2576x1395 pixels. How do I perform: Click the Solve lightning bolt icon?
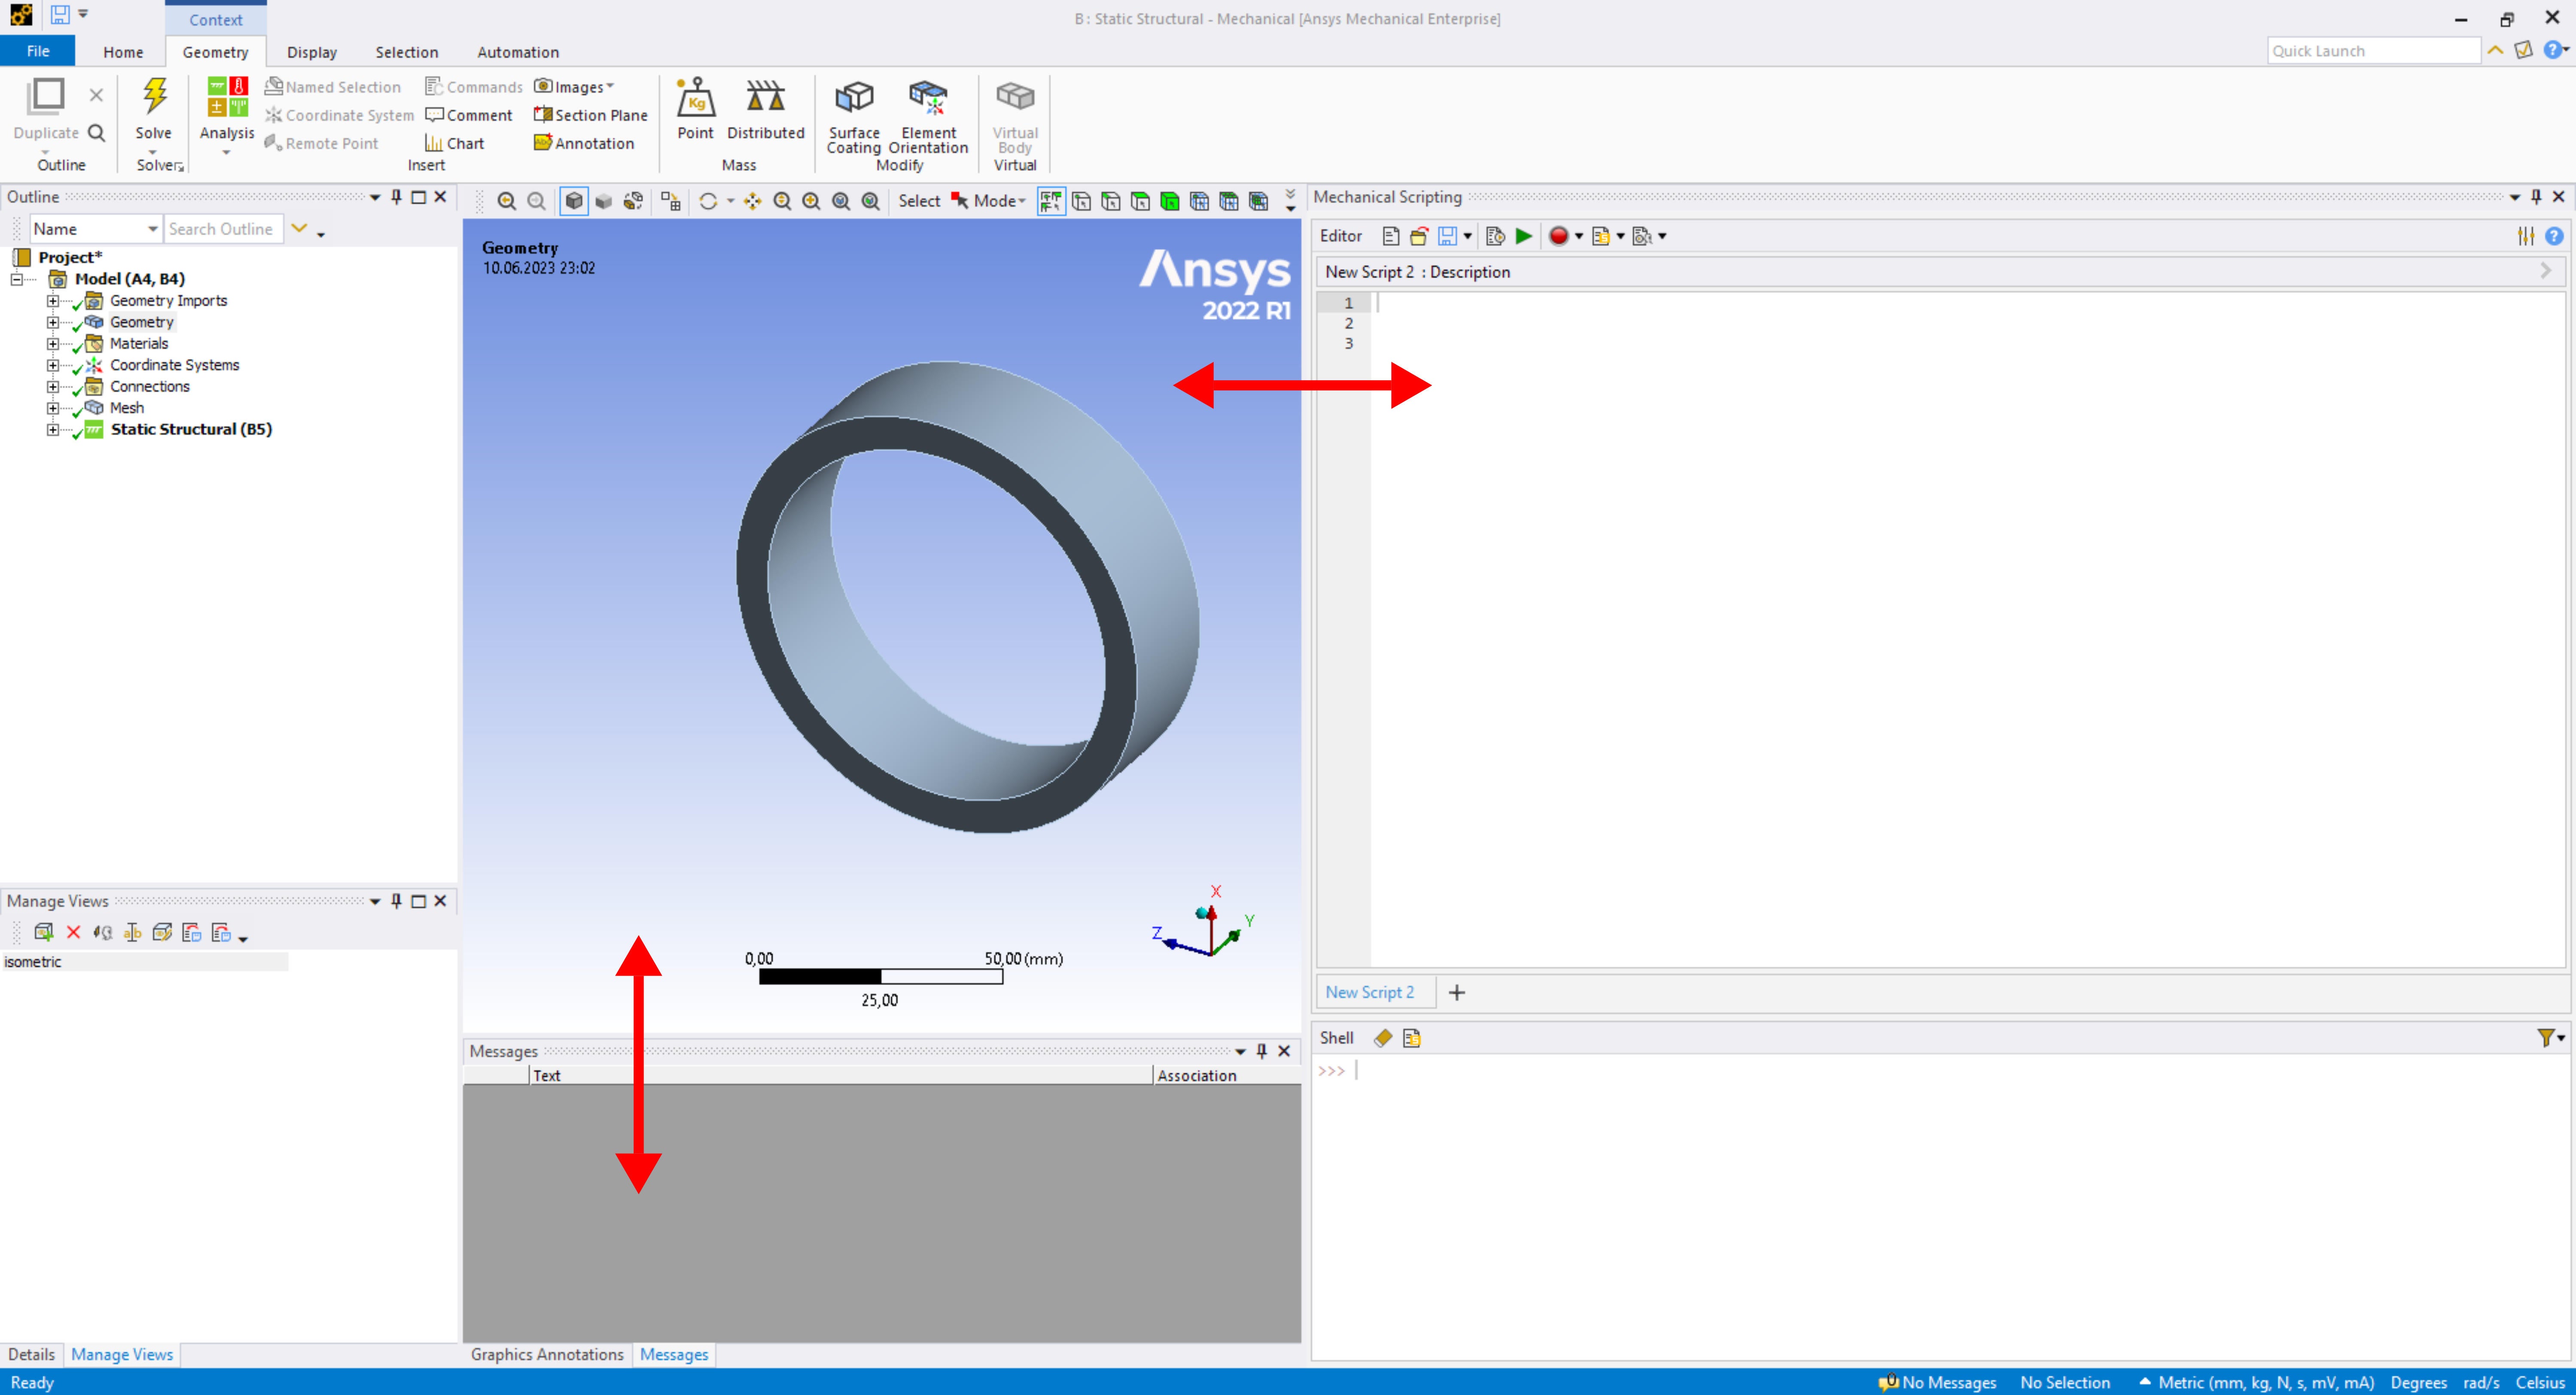point(154,97)
